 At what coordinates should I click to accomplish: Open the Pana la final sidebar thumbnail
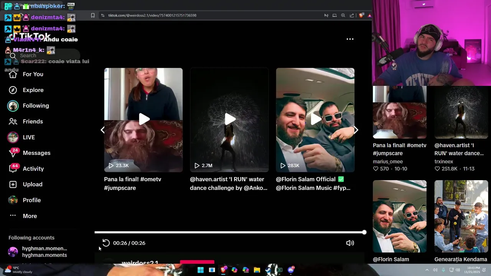click(x=400, y=112)
